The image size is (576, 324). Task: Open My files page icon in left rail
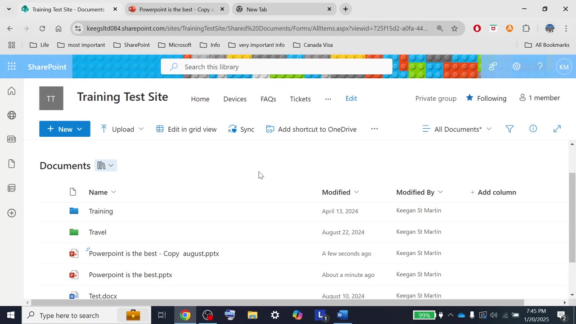tap(12, 164)
